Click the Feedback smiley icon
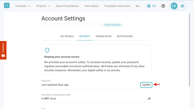 pyautogui.click(x=3, y=56)
